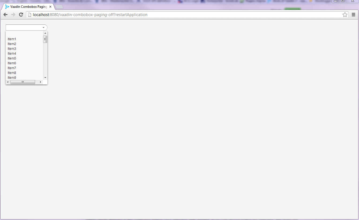Navigate forward with the forward arrow

pyautogui.click(x=13, y=15)
